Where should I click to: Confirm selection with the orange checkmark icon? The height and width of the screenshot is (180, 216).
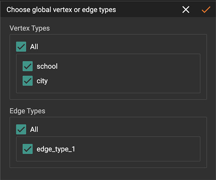[206, 10]
